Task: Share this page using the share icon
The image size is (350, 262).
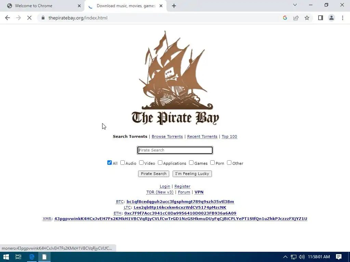Action: pos(296,18)
